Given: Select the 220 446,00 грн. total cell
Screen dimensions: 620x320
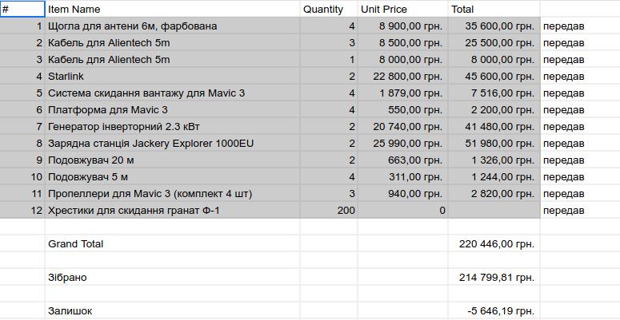Looking at the screenshot, I should [493, 244].
